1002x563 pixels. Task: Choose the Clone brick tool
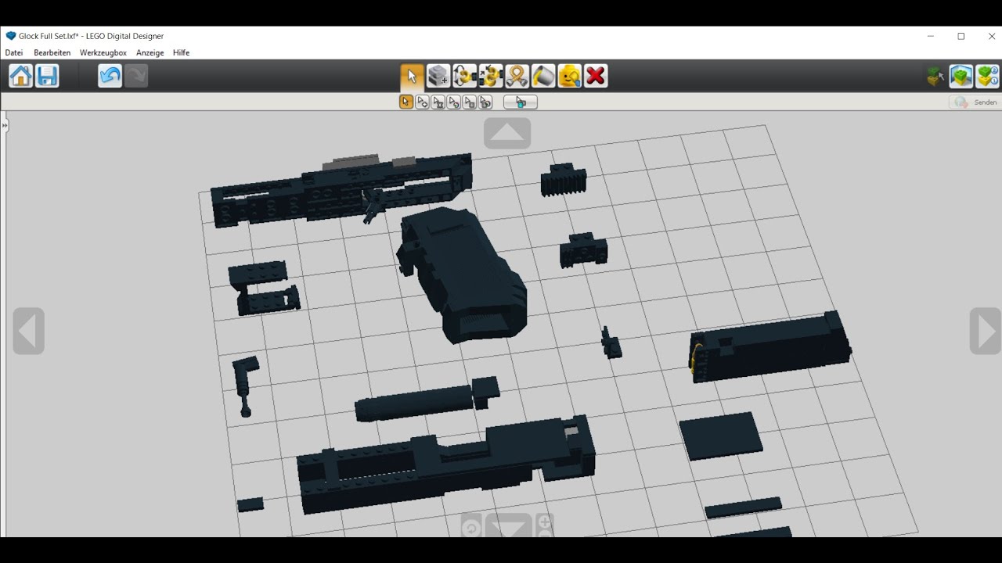[x=438, y=76]
